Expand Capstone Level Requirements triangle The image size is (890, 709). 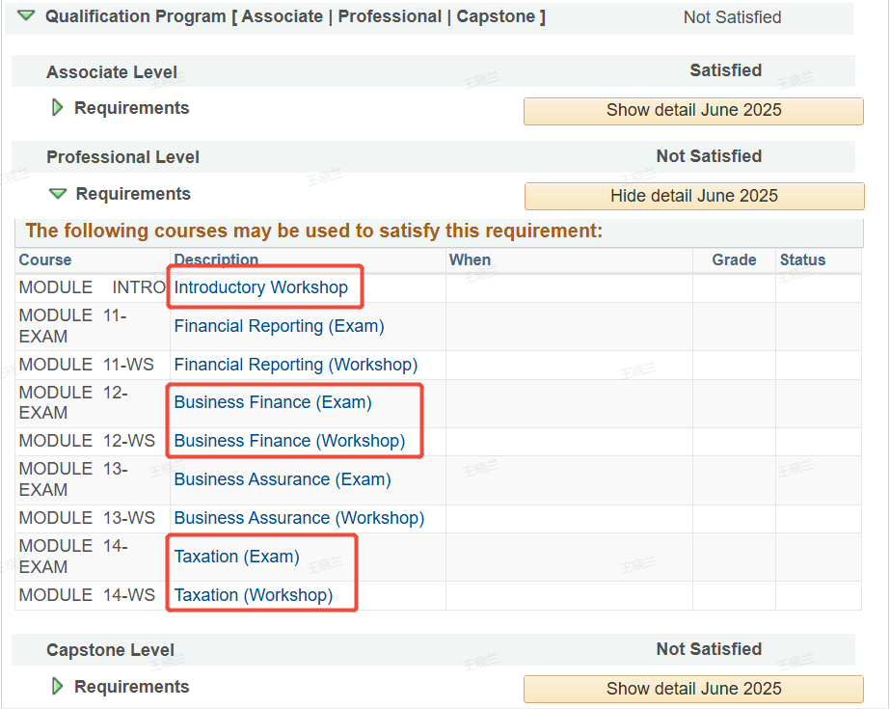(x=57, y=687)
